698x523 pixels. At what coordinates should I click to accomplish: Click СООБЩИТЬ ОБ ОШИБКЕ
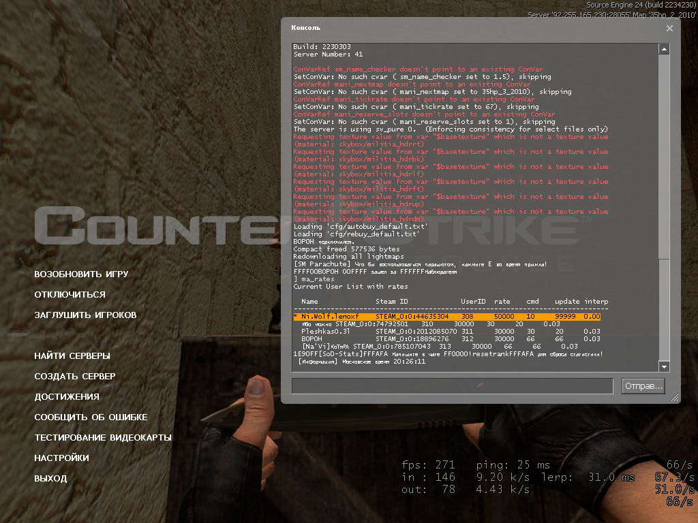tap(91, 417)
